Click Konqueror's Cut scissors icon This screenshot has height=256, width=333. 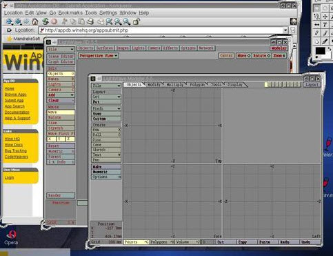pyautogui.click(x=65, y=21)
